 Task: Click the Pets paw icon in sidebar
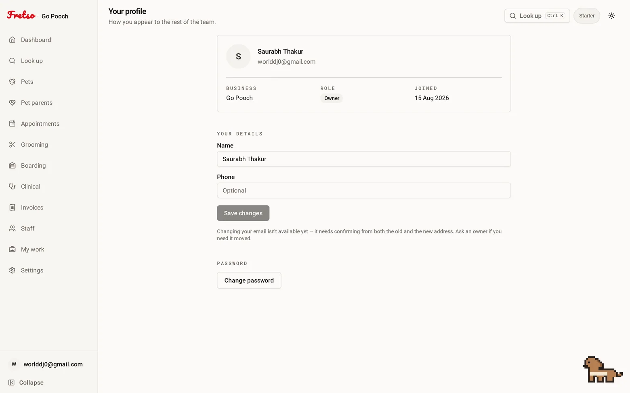point(12,81)
